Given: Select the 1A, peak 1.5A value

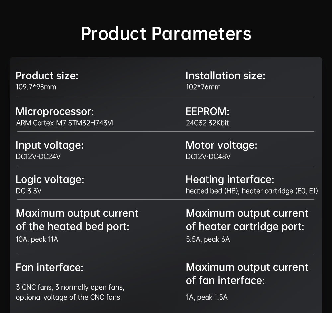Looking at the screenshot, I should [x=207, y=297].
